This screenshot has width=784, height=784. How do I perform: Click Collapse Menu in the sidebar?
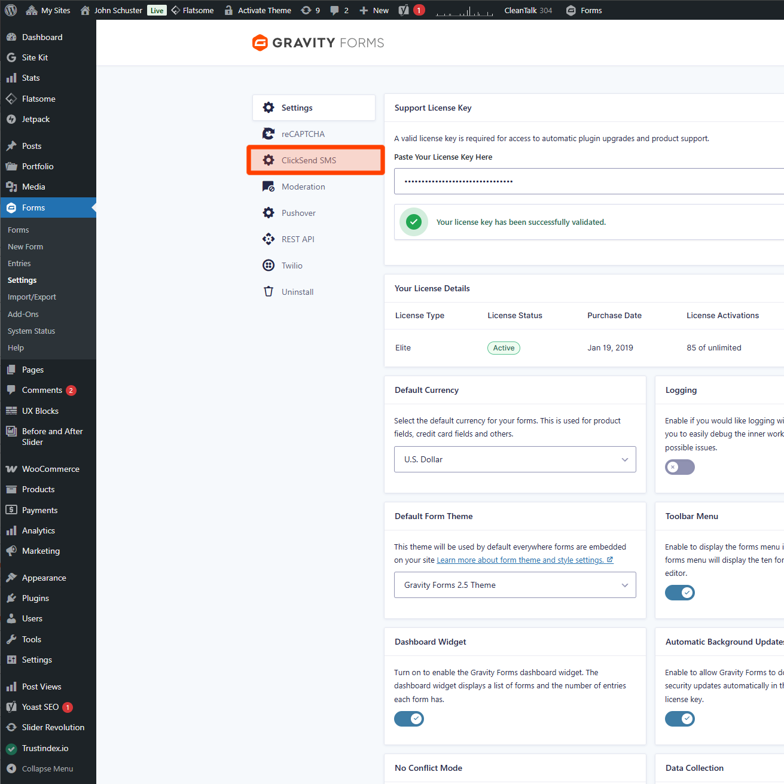(x=47, y=769)
